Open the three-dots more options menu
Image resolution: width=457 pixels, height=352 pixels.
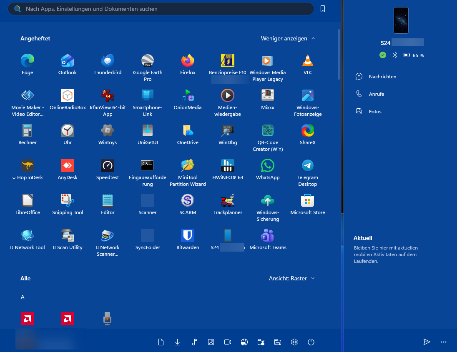pos(444,342)
